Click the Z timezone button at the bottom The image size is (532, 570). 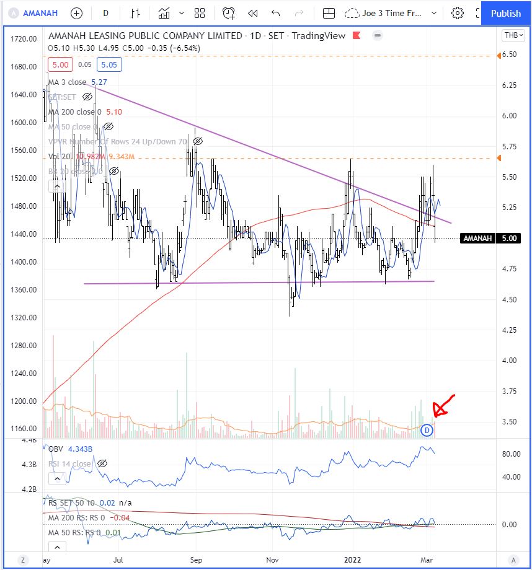tap(23, 560)
